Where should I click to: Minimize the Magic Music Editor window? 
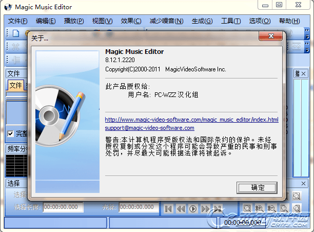[x=265, y=5]
